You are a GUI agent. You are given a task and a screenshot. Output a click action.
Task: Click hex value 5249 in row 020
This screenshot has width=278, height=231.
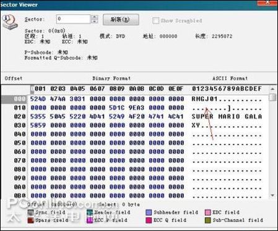click(117, 117)
